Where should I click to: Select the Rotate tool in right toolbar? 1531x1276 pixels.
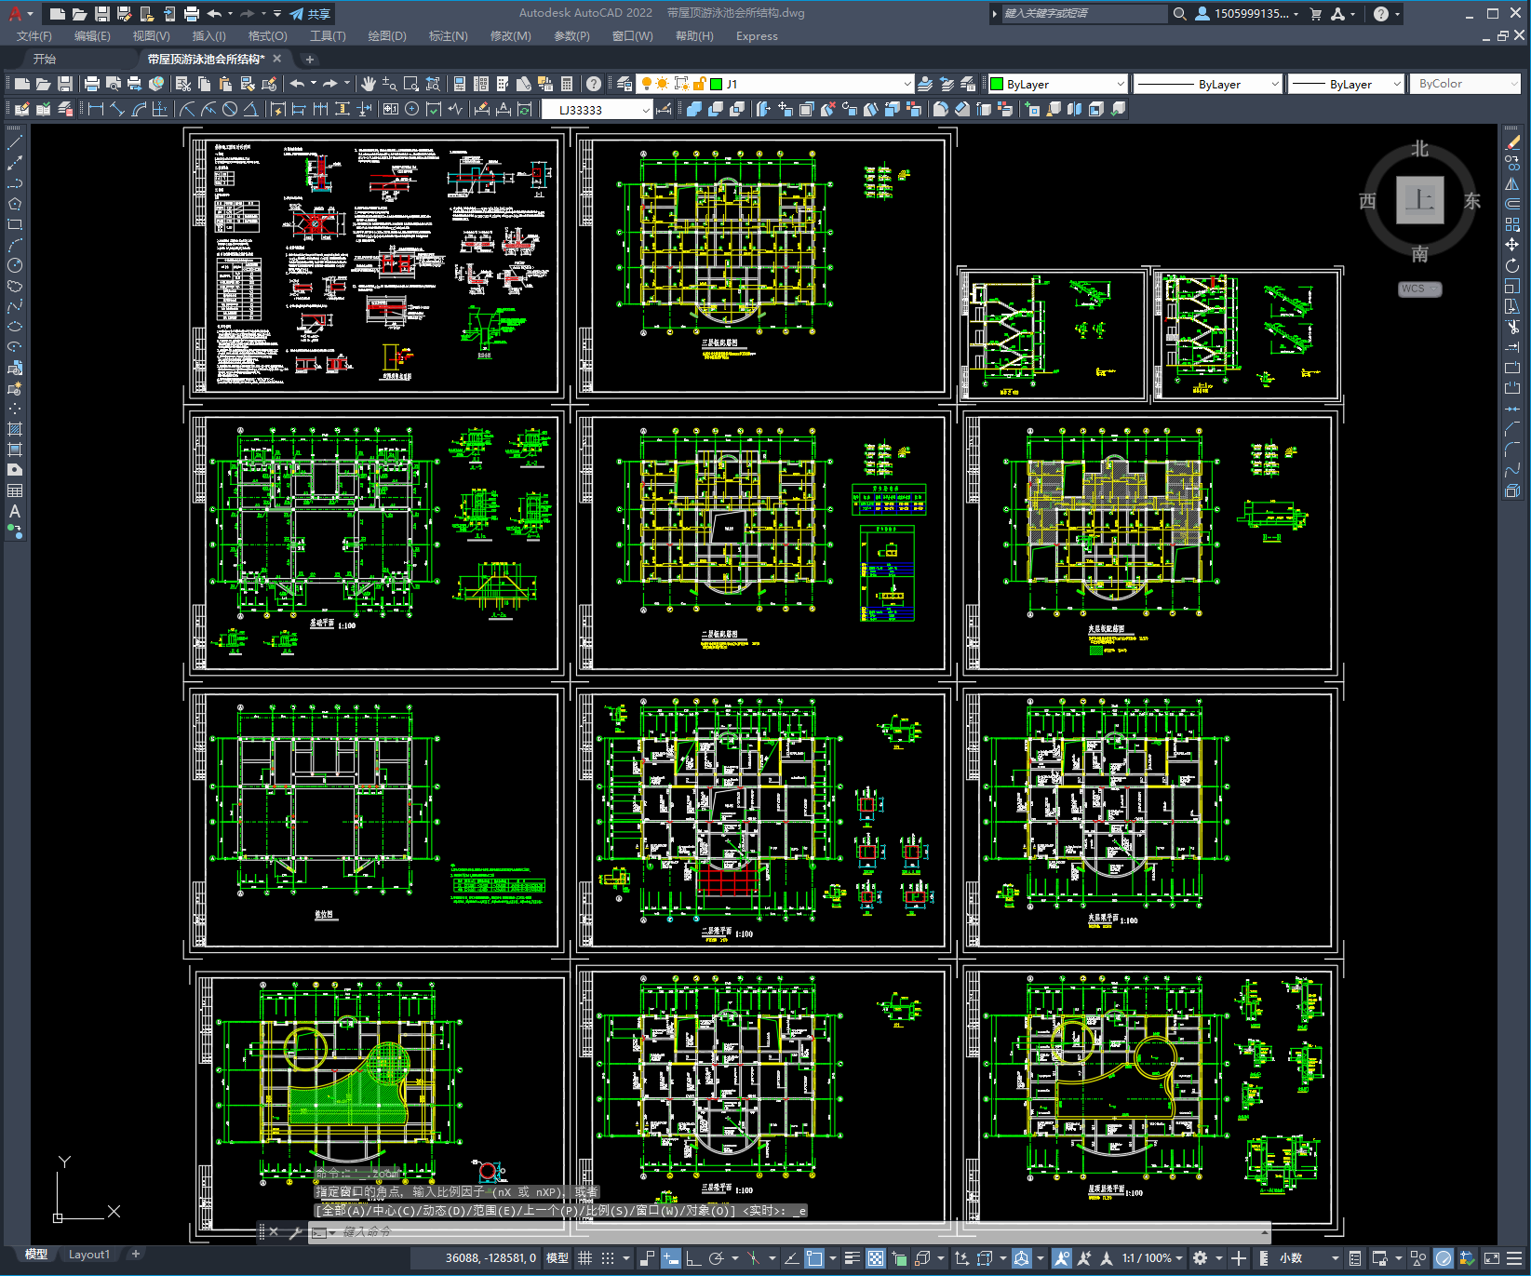(x=1512, y=265)
